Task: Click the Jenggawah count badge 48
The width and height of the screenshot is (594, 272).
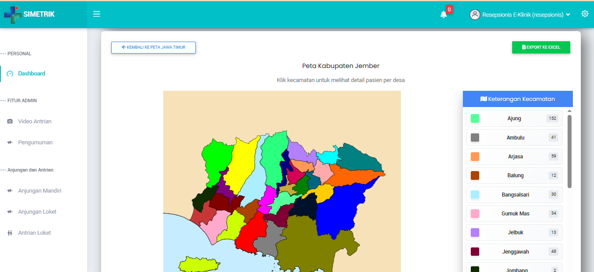Action: (554, 252)
